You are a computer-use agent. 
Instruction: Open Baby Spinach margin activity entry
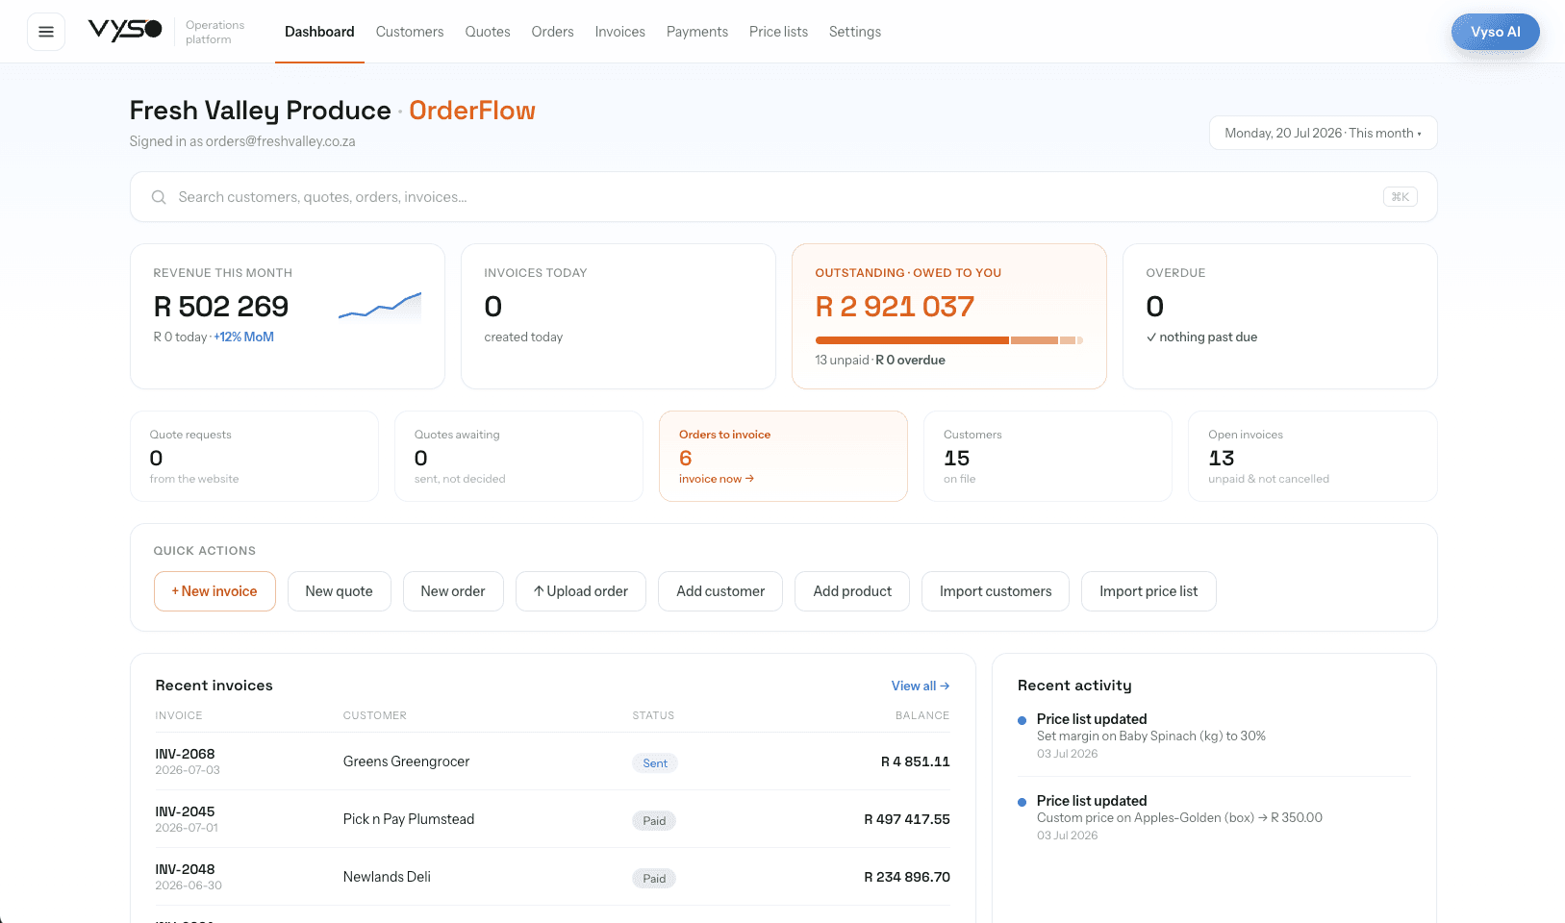1214,736
